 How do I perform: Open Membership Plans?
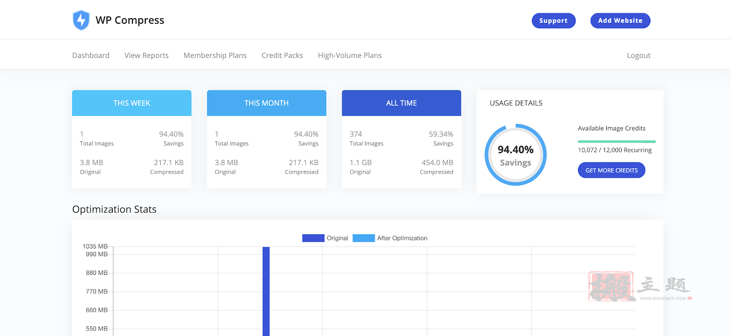[x=215, y=55]
